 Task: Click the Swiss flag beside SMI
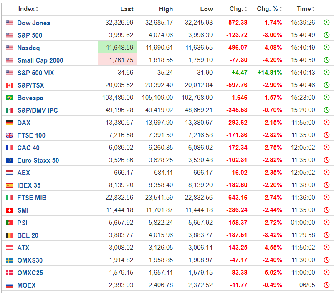pyautogui.click(x=9, y=210)
